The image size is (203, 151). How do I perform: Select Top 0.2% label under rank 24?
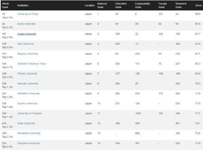pos(7,27)
